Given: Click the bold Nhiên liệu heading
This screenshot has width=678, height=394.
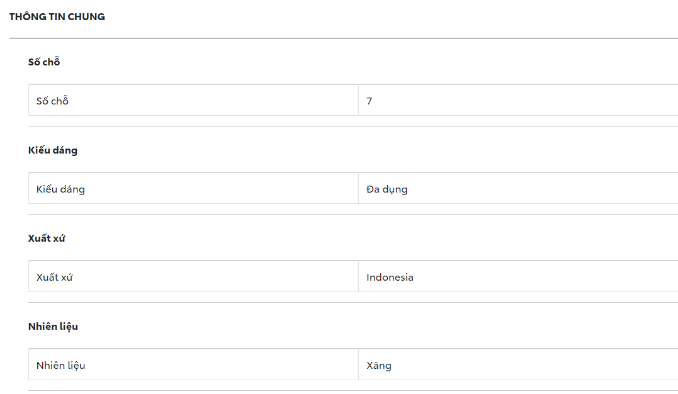Looking at the screenshot, I should click(x=53, y=327).
